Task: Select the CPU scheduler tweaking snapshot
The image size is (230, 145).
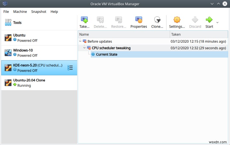Action: [x=153, y=48]
